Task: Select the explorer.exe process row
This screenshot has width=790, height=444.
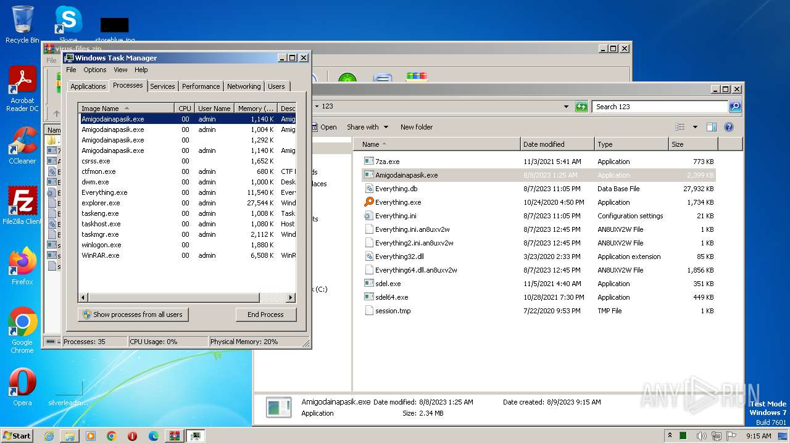Action: tap(188, 203)
